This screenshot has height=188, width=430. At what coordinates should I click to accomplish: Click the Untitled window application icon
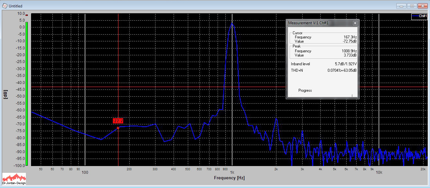coord(5,6)
